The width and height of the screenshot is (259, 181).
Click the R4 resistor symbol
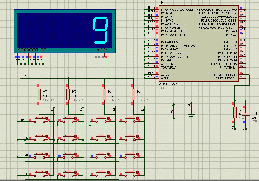104,94
